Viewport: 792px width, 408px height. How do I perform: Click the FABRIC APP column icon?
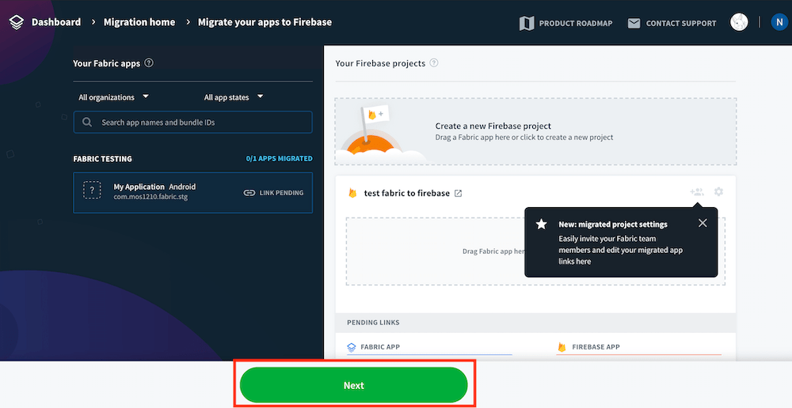tap(352, 347)
